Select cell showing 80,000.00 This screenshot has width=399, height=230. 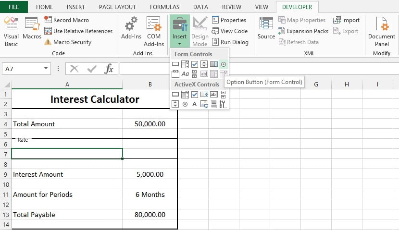click(x=150, y=215)
